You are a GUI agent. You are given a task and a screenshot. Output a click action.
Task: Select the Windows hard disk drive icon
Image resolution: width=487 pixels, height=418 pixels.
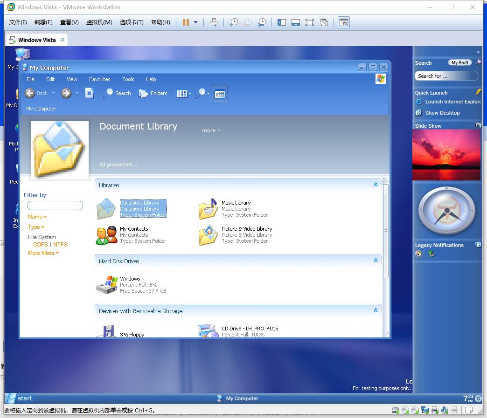106,285
